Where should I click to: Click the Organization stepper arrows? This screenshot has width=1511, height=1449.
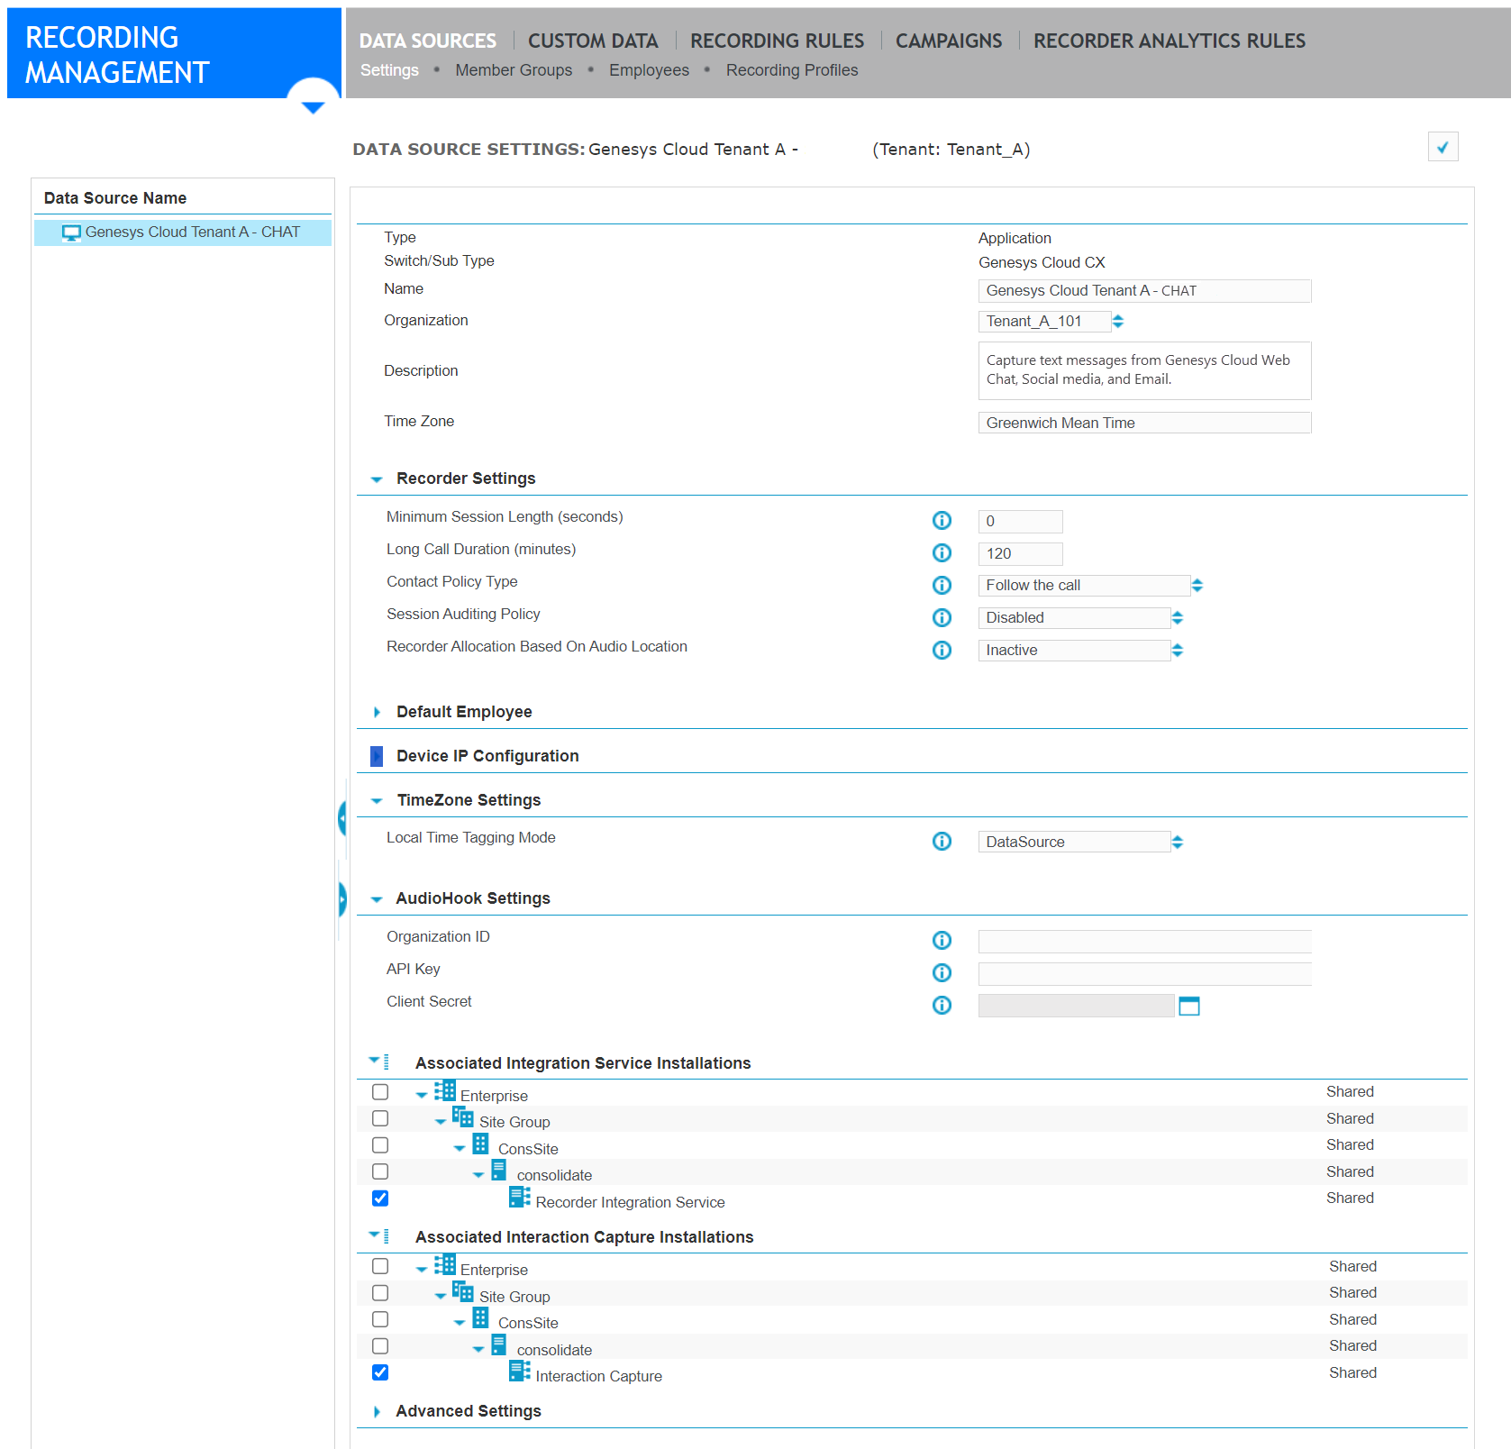pos(1117,321)
